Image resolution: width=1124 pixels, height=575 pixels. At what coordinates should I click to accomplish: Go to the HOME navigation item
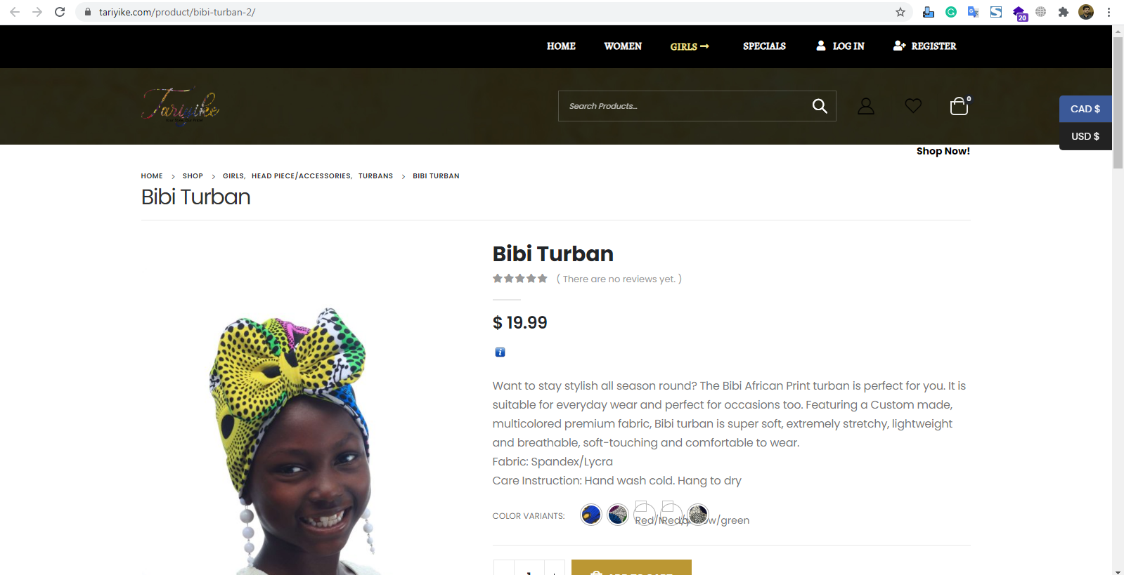(x=561, y=46)
